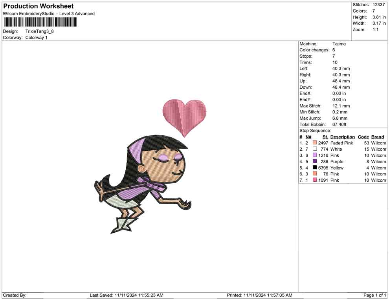
Task: Click the embroidered pink heart design
Action: pos(184,118)
